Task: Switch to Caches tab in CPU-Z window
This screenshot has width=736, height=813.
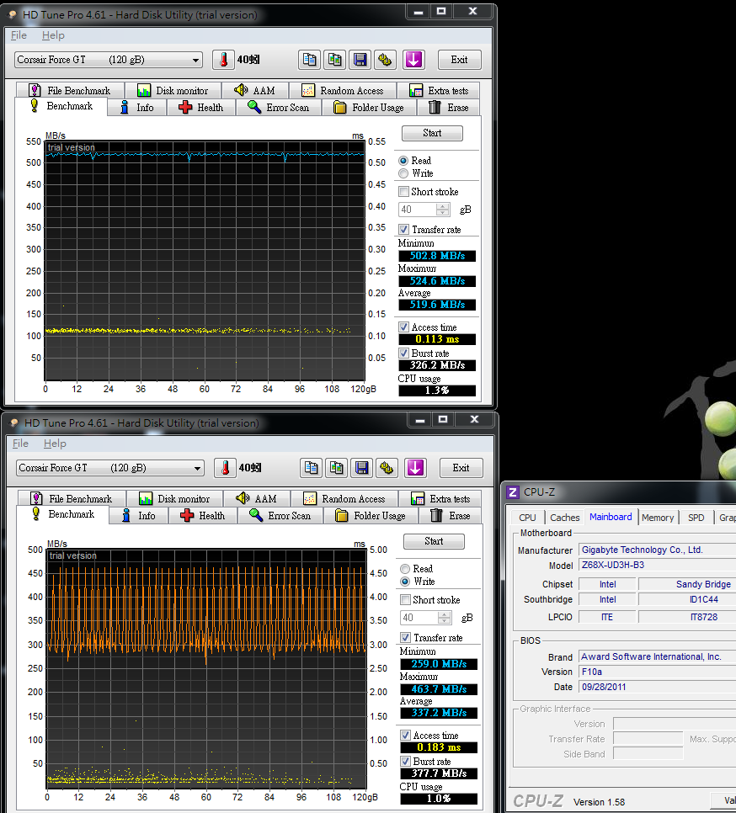Action: coord(564,518)
